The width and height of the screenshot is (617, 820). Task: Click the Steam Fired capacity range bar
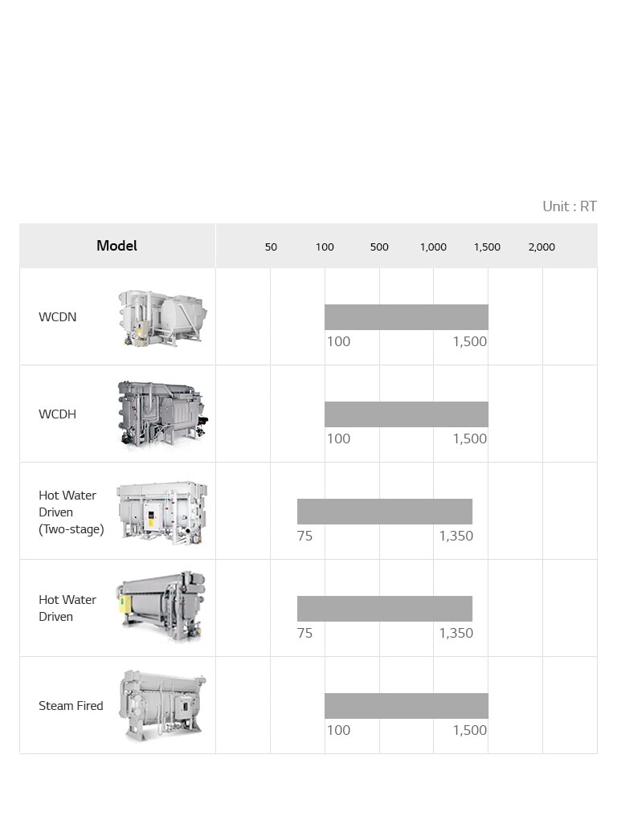coord(406,706)
